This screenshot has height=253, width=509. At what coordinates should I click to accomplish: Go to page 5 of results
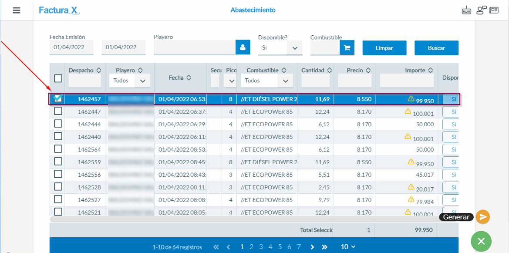(x=280, y=247)
